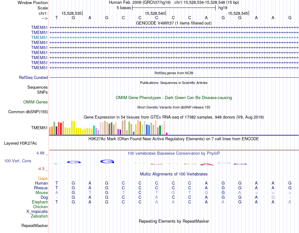The width and height of the screenshot is (299, 233).
Task: Click the "Layered H3K27Ac" track label
Action: point(20,143)
